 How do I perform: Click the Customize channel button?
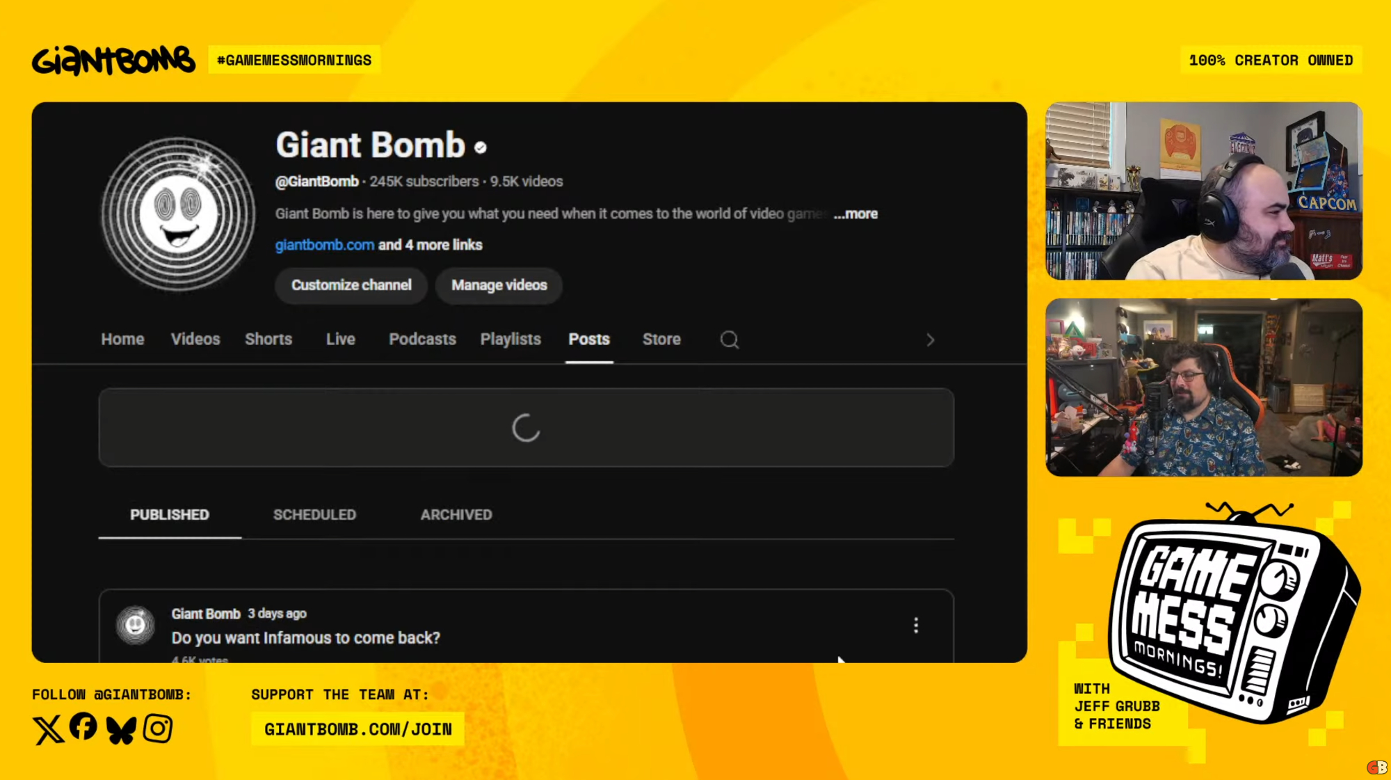tap(351, 285)
